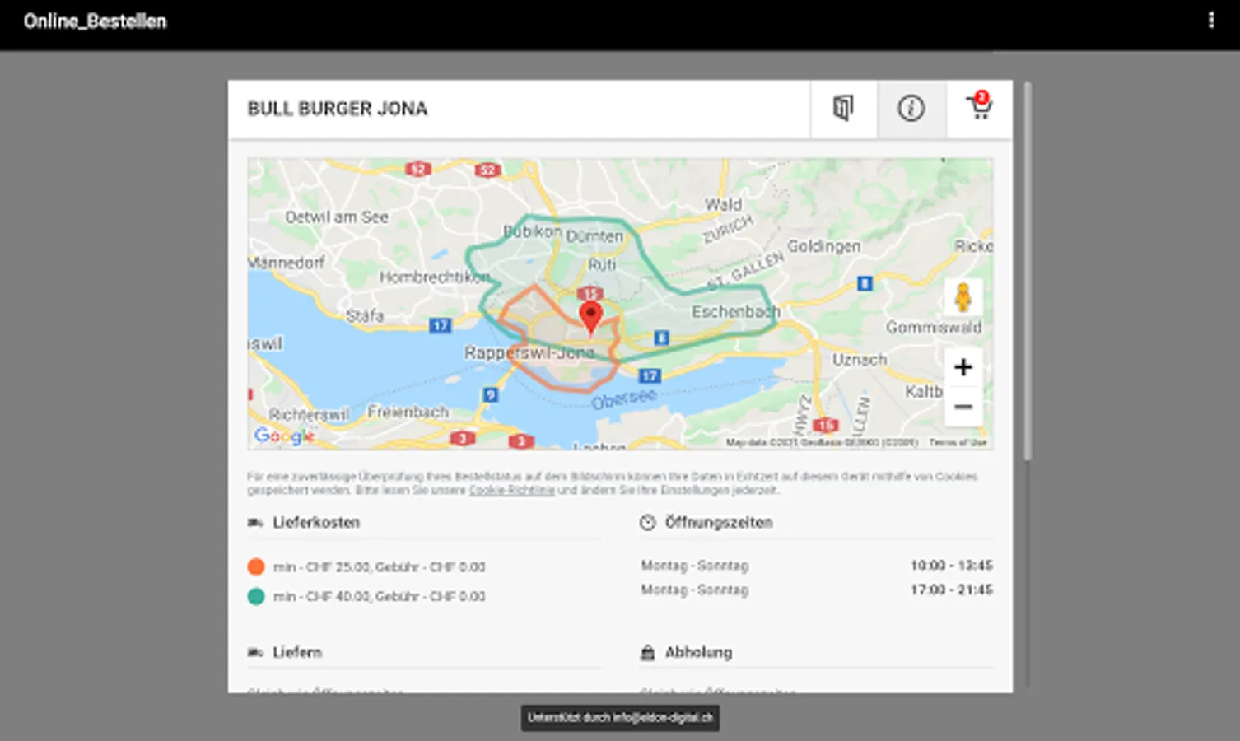Zoom in on the map
Screen dimensions: 1240x741
[963, 367]
